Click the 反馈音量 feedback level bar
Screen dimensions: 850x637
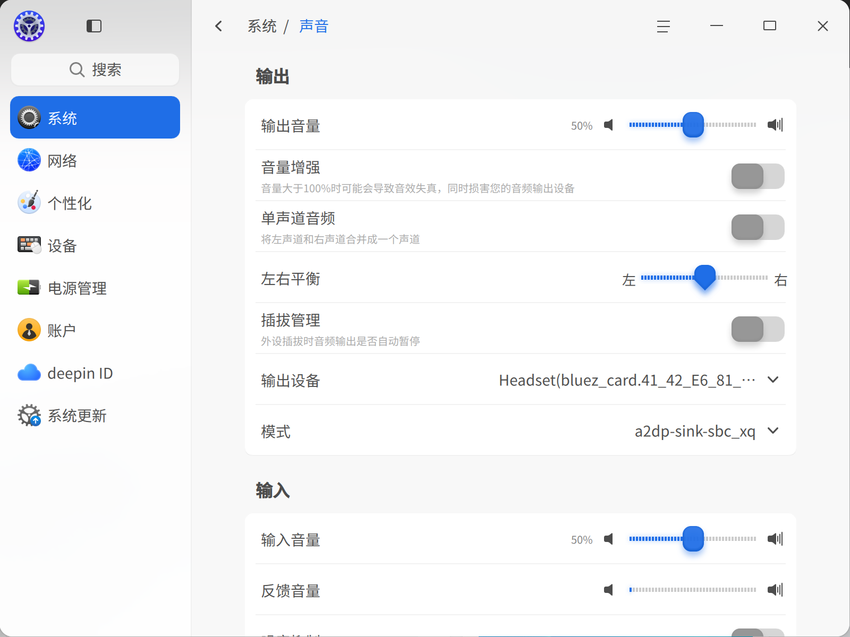[693, 590]
